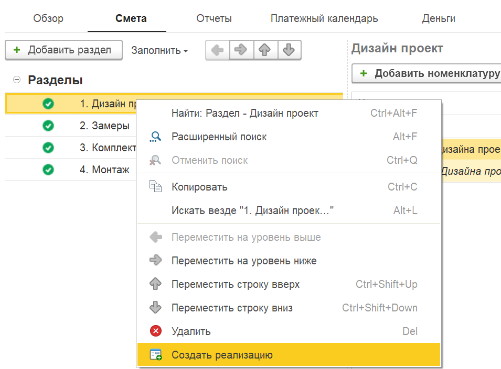Click menu right arrow icon for уровень ниже
The width and height of the screenshot is (501, 369).
point(156,260)
